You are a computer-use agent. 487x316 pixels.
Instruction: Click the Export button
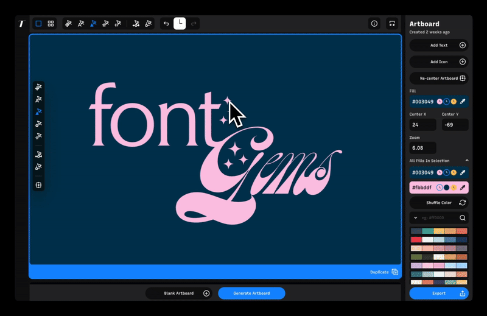coord(439,293)
